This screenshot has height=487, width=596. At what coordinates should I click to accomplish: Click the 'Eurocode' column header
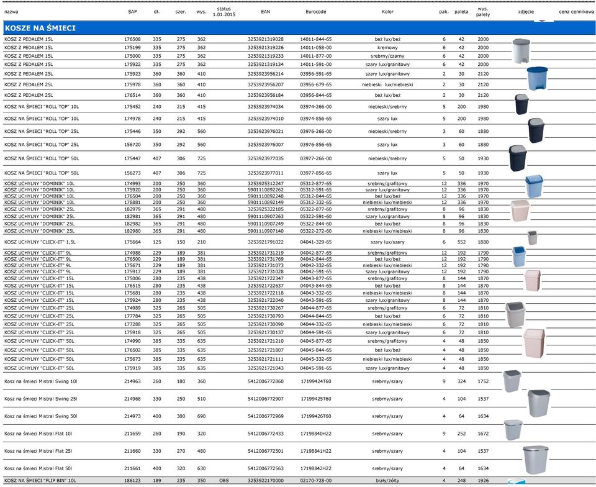(316, 12)
